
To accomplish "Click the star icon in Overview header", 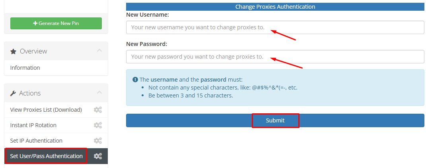I will click(x=13, y=52).
